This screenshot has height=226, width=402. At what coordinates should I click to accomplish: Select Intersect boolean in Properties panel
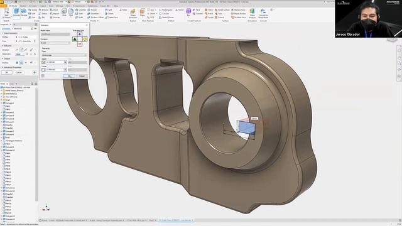click(26, 63)
